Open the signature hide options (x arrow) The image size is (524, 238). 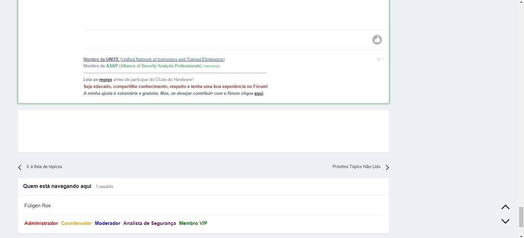[380, 60]
